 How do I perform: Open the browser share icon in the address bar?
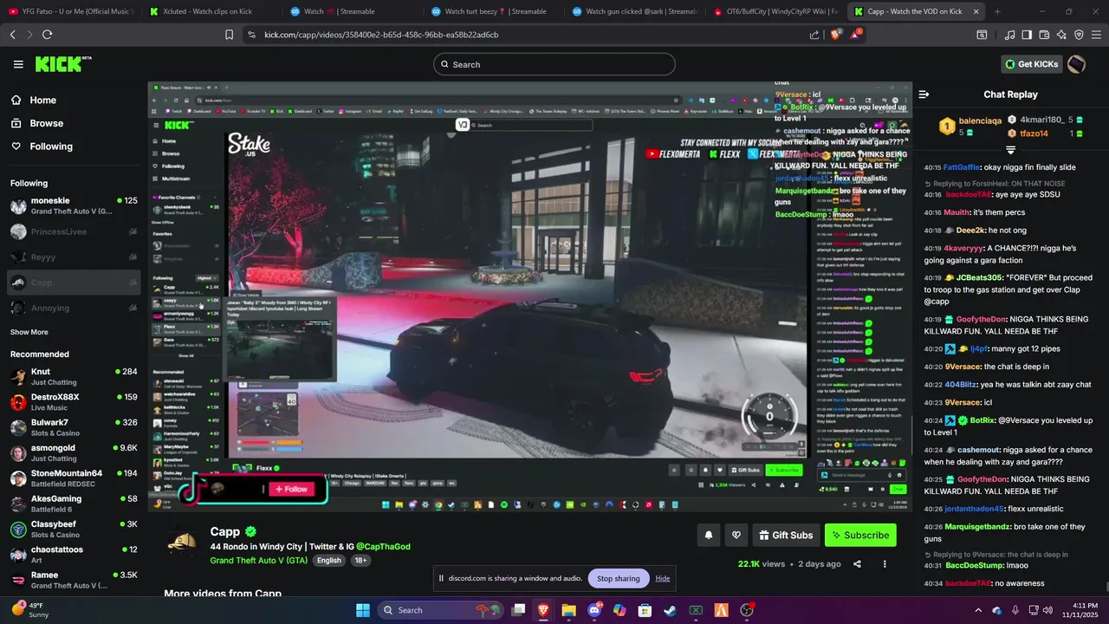point(814,35)
